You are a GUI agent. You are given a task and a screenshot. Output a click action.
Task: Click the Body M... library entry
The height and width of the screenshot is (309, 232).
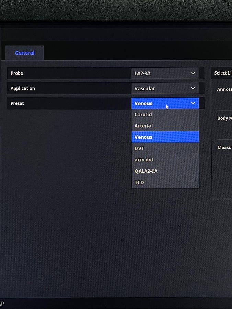(224, 118)
